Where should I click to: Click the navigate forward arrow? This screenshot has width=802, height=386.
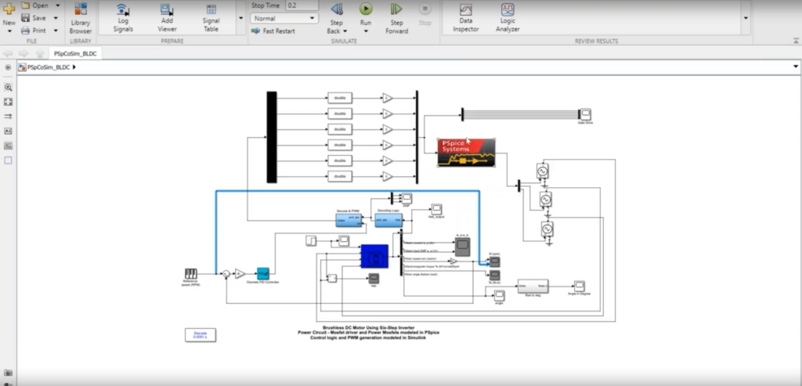(x=23, y=54)
